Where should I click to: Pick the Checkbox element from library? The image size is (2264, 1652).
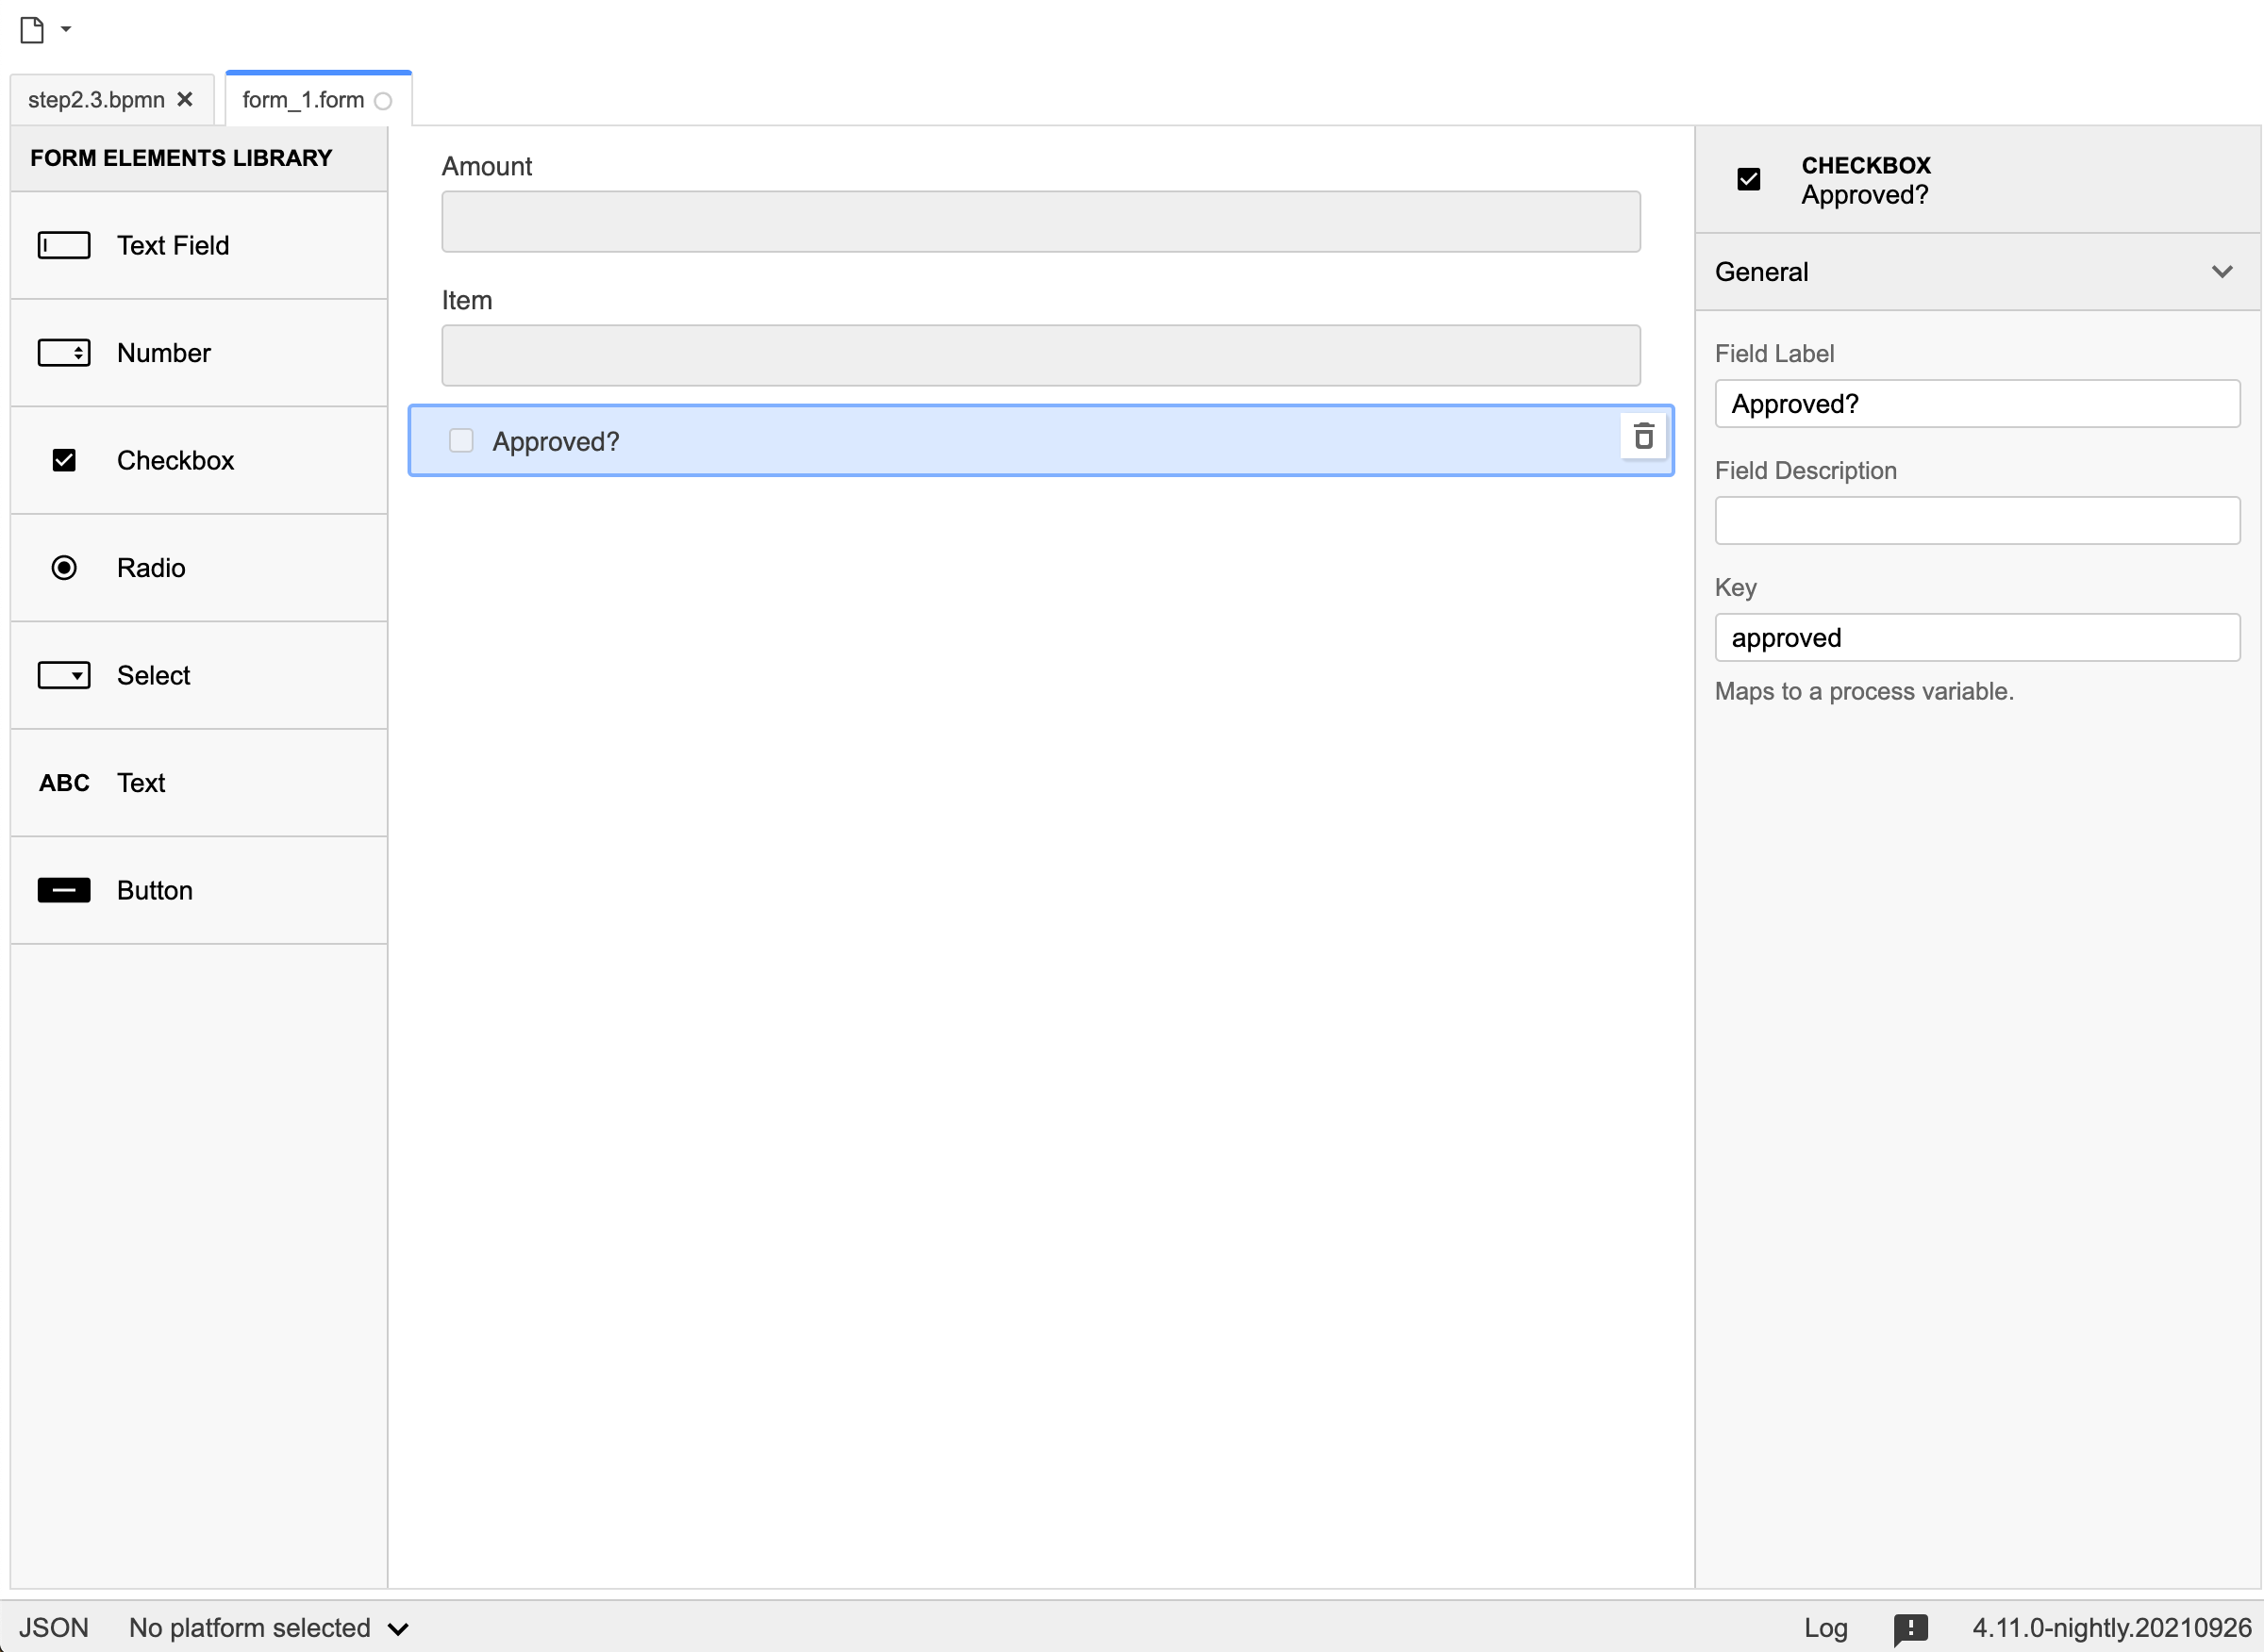point(64,460)
